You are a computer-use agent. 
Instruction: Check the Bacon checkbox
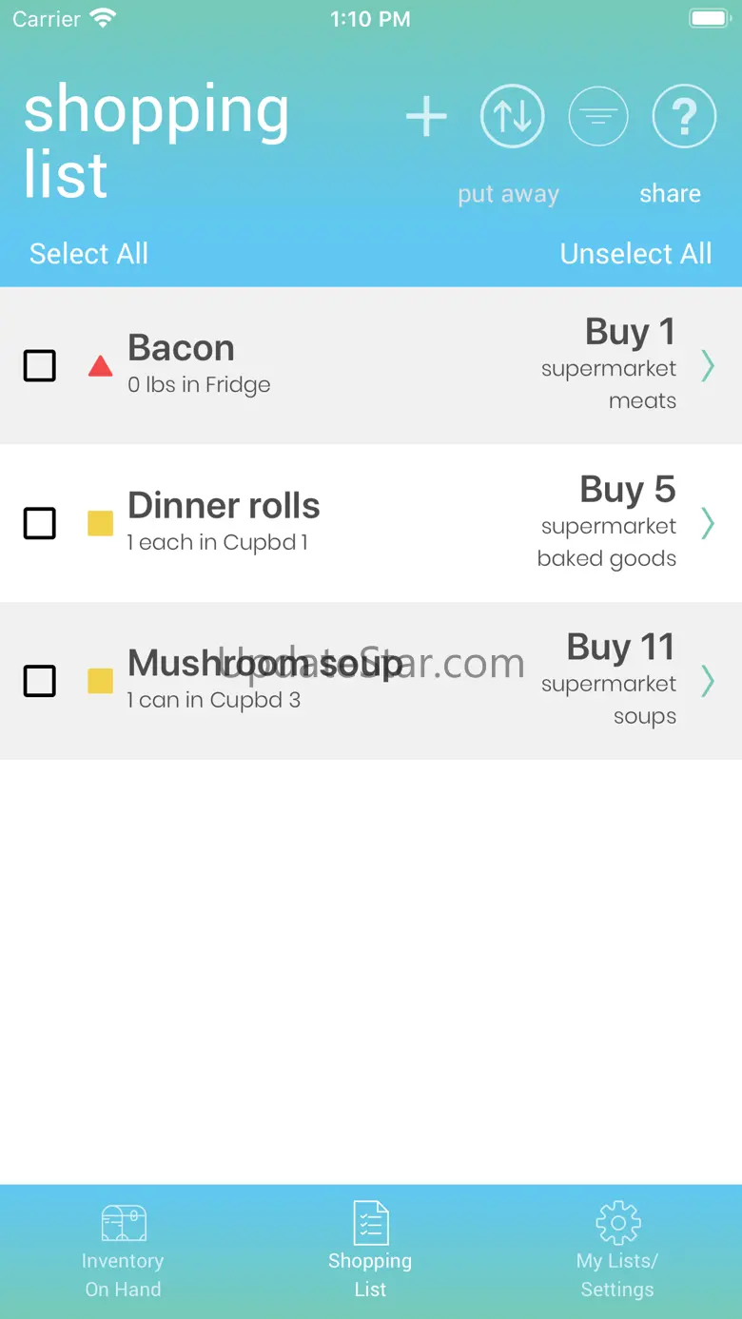[39, 366]
